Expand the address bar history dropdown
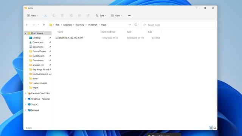242x136 pixels. [x=130, y=25]
